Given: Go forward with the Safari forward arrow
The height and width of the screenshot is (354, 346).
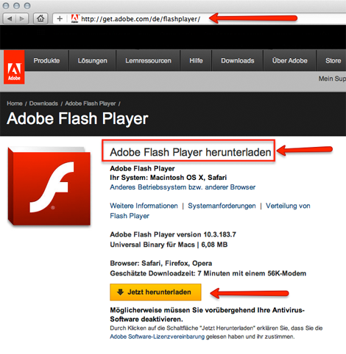Looking at the screenshot, I should [22, 18].
